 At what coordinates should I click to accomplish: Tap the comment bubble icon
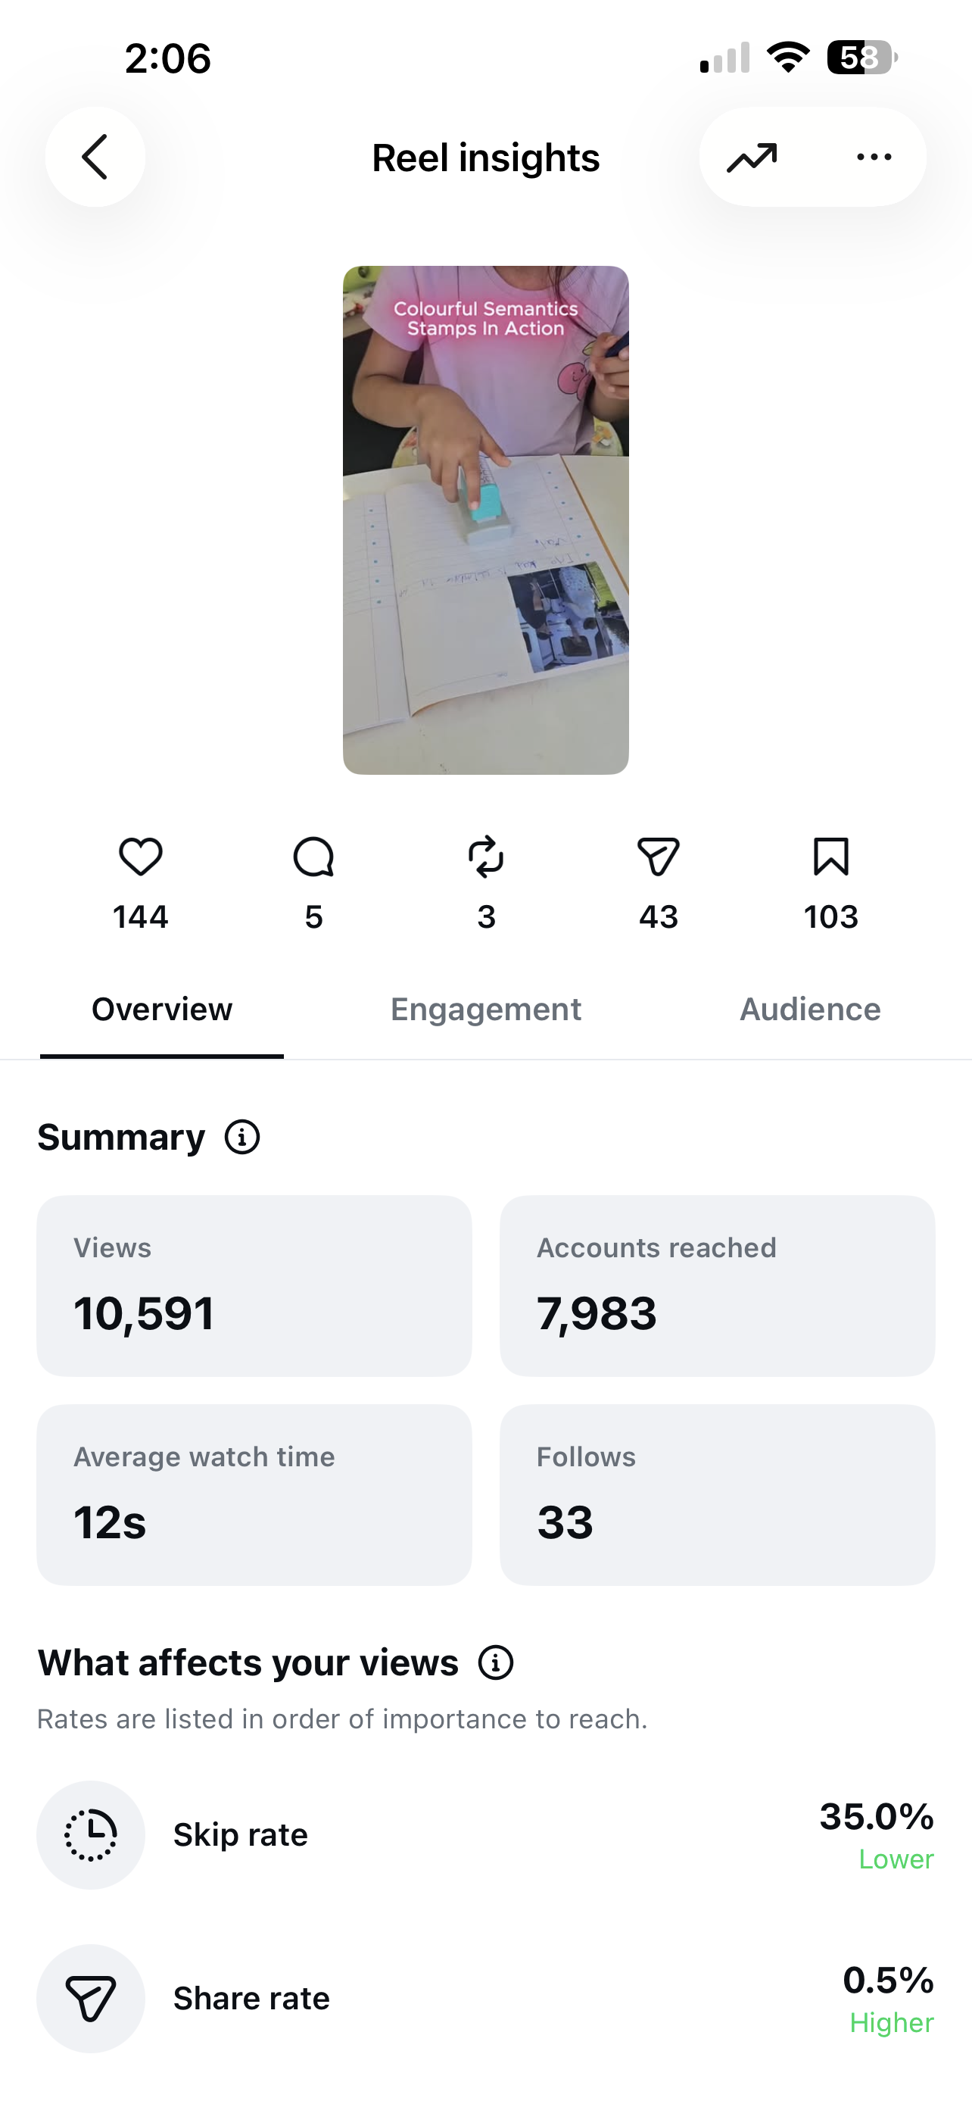click(x=313, y=857)
